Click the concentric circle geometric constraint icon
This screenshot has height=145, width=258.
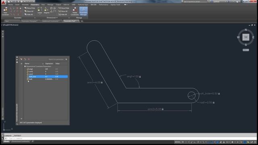[x=17, y=8]
